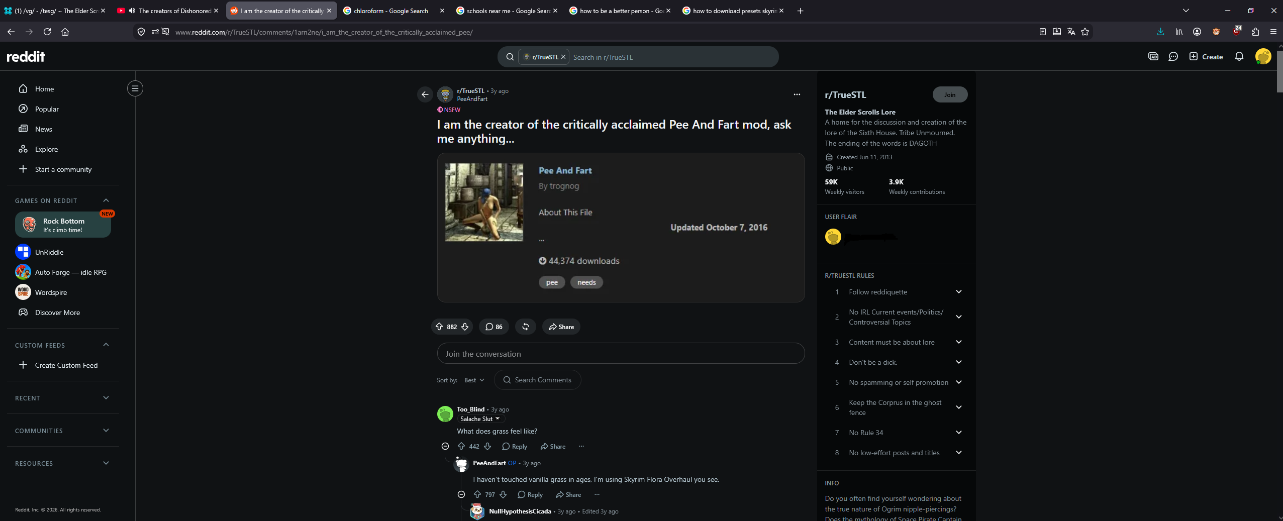Screen dimensions: 1283x521
Task: Open the post's more options menu
Action: [x=797, y=94]
